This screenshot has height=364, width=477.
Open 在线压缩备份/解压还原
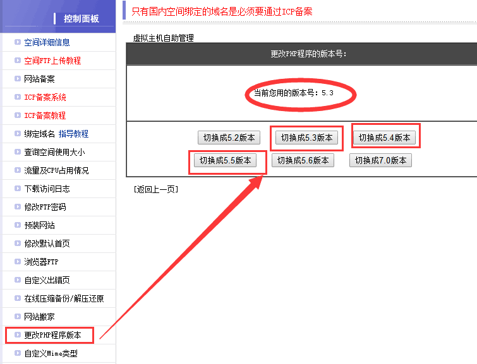(x=64, y=298)
